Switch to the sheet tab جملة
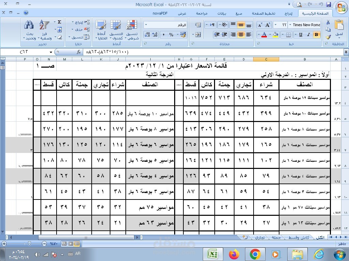This screenshot has height=261, width=349. [276, 238]
